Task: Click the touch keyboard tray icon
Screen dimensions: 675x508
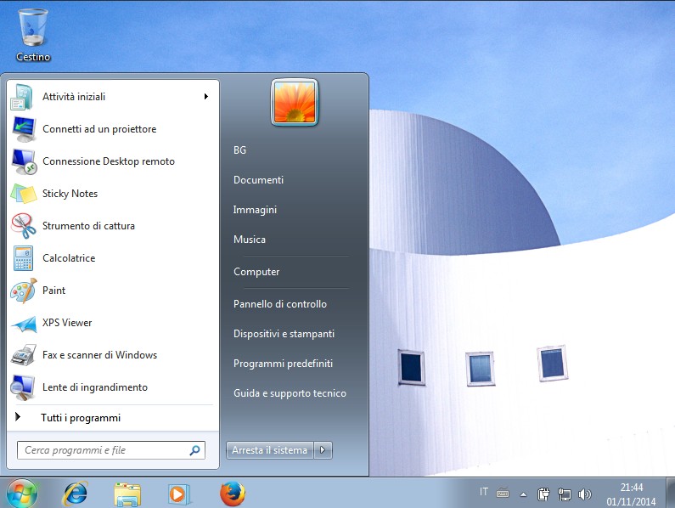Action: point(503,494)
